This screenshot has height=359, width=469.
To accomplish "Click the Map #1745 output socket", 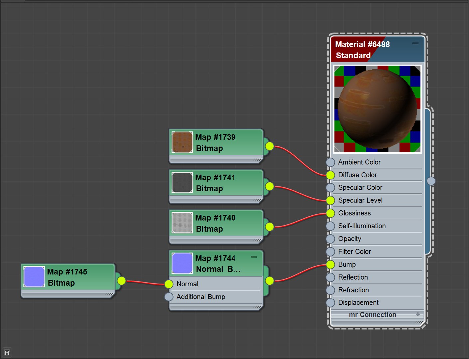I will click(122, 281).
